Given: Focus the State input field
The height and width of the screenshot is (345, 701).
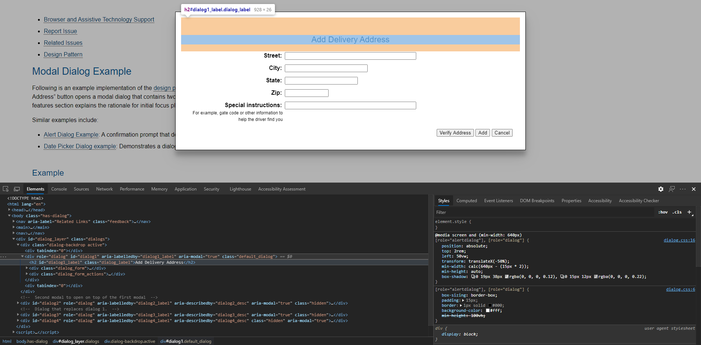Looking at the screenshot, I should (x=321, y=81).
